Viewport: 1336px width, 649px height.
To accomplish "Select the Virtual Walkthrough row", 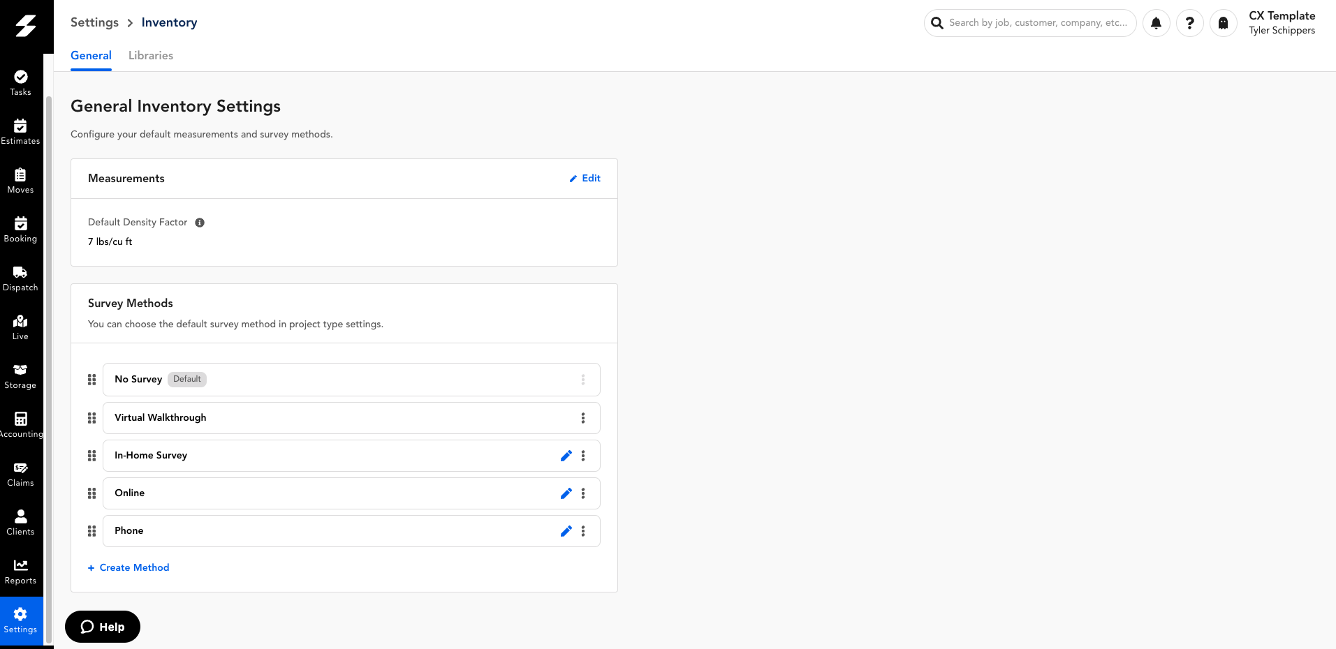I will pyautogui.click(x=351, y=418).
